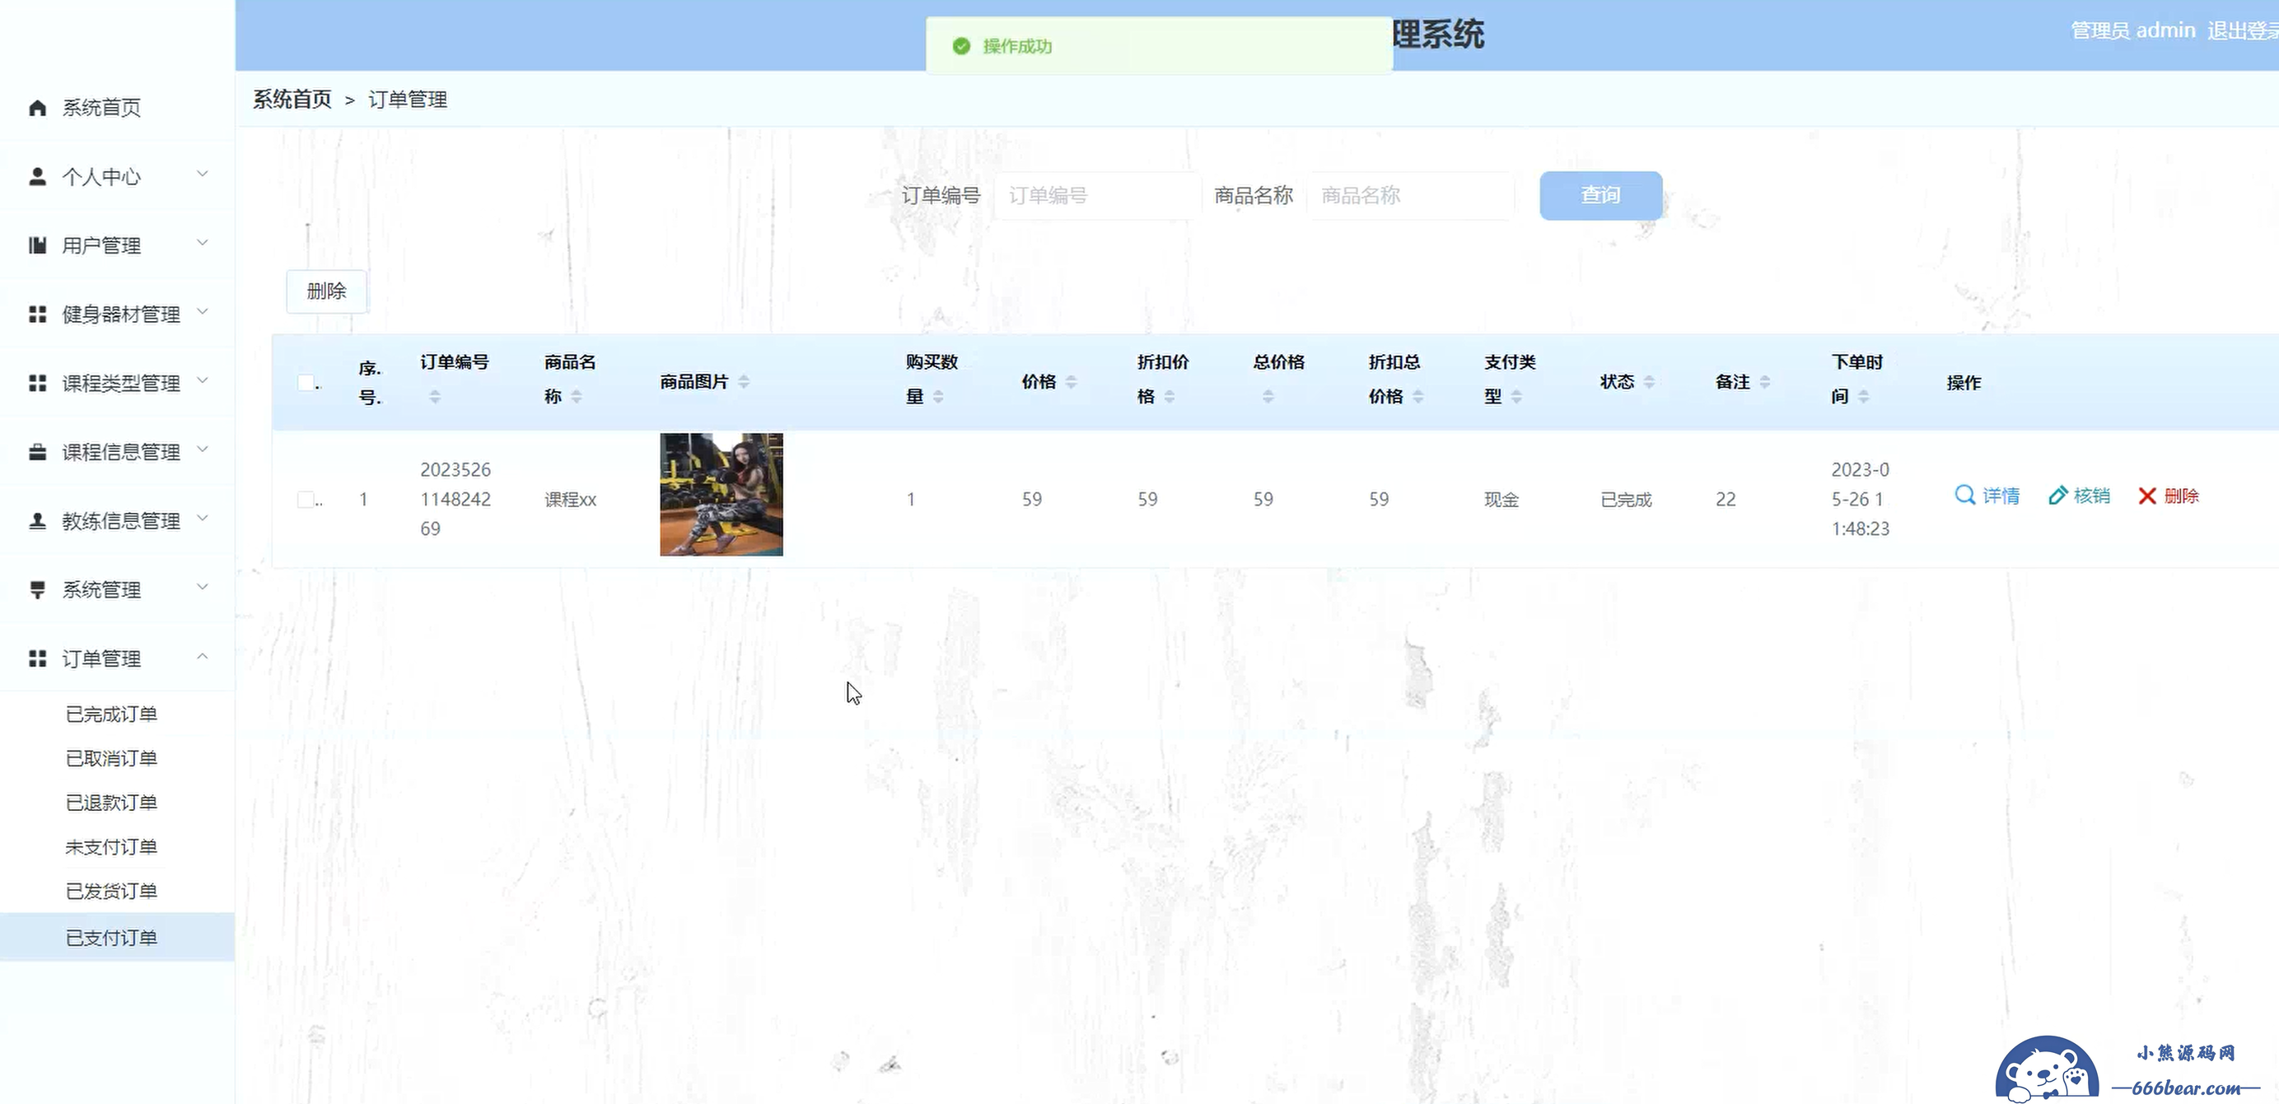Sort by 下单时间 column arrows
Screen dimensions: 2279x1104
point(1863,396)
